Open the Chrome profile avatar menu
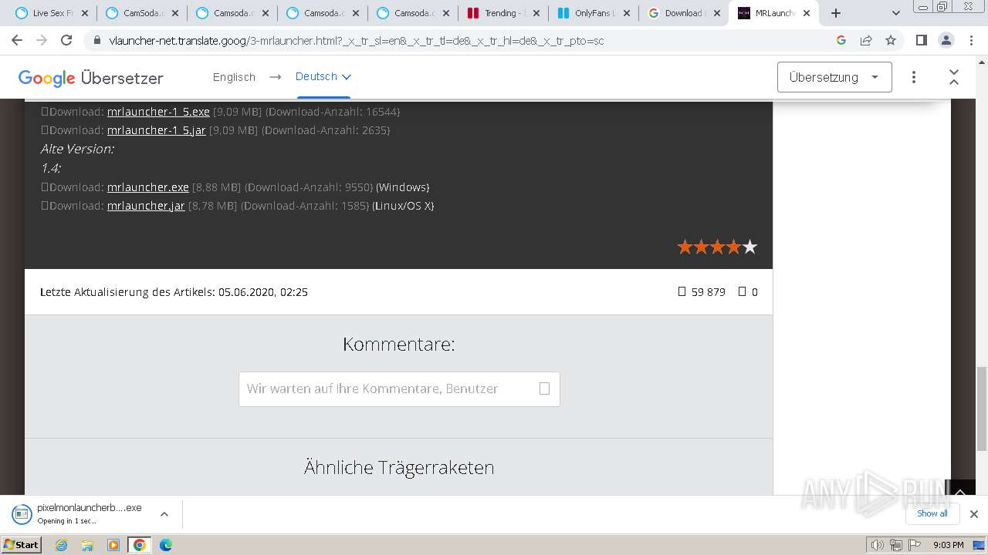Screen dimensions: 988x555 click(946, 41)
